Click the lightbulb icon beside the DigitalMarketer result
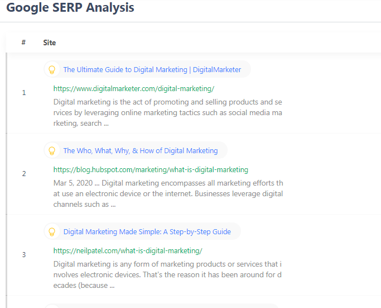 52,70
